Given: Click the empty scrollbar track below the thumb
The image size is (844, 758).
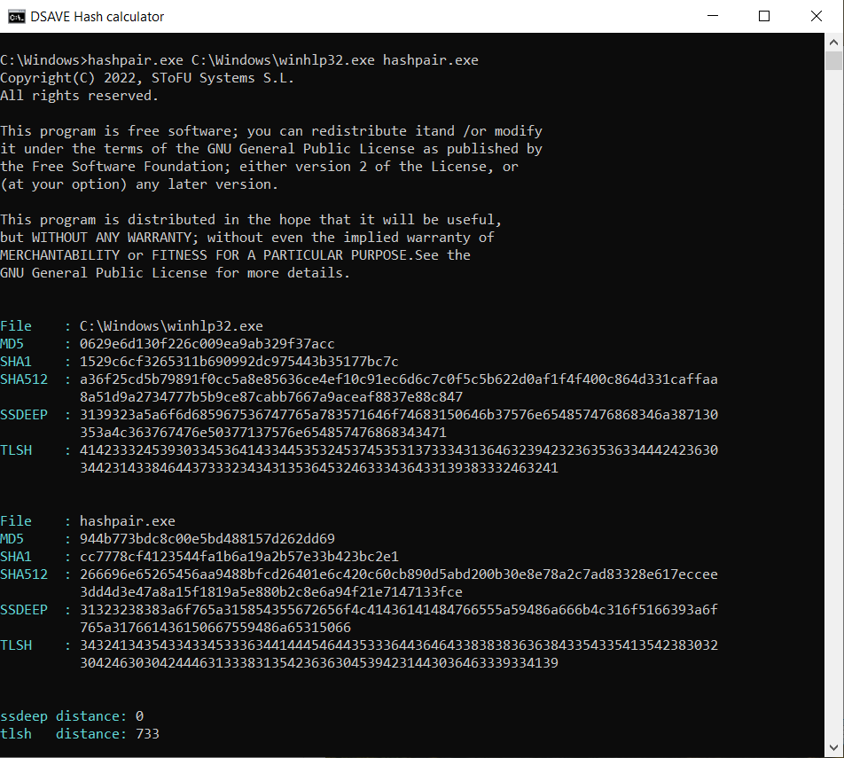Looking at the screenshot, I should coord(833,399).
